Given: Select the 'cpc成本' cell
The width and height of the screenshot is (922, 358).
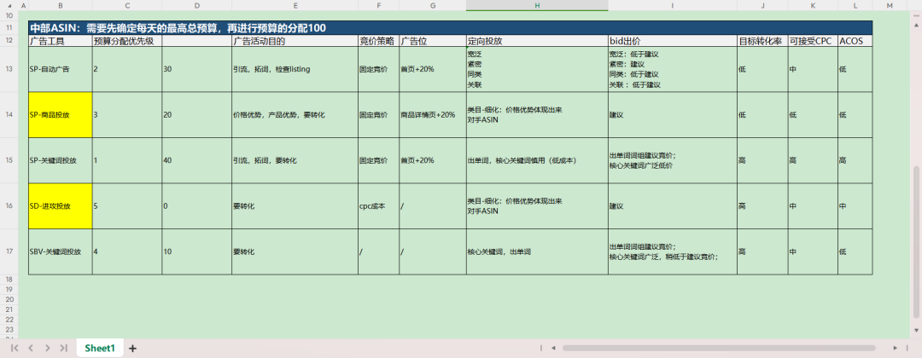Looking at the screenshot, I should (379, 206).
